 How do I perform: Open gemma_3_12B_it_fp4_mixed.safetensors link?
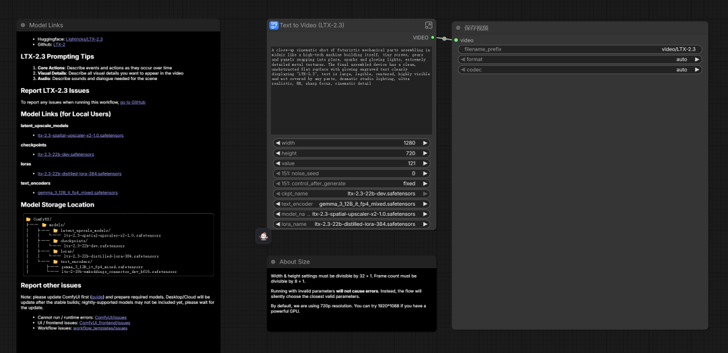tap(78, 193)
